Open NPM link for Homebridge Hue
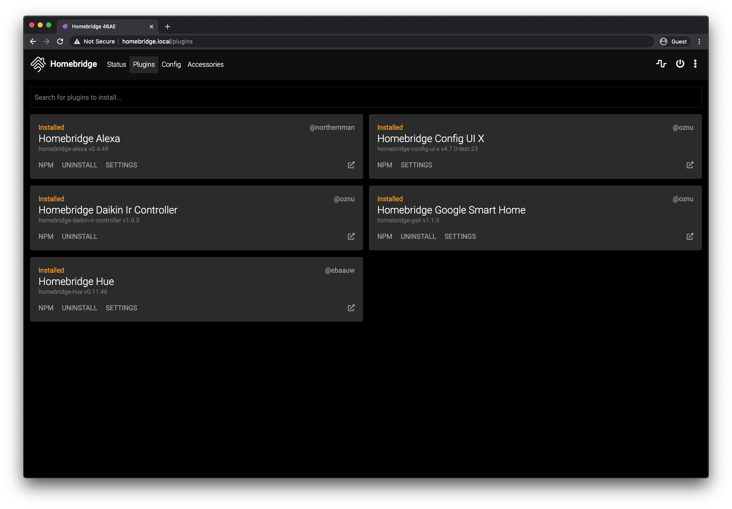This screenshot has width=732, height=509. pyautogui.click(x=46, y=308)
